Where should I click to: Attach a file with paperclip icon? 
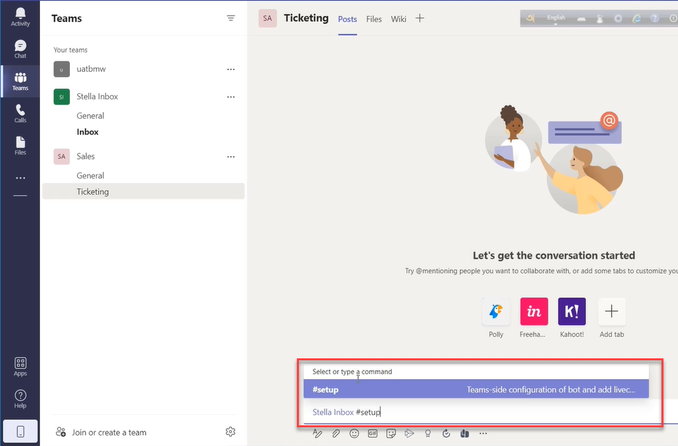336,434
